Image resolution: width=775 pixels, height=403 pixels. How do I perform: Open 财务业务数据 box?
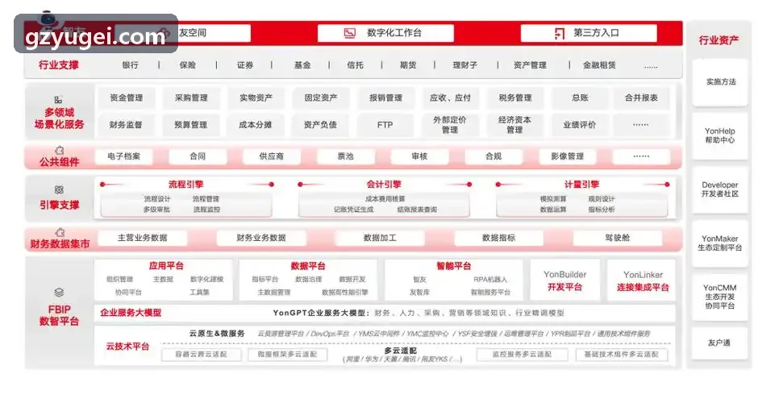tap(261, 238)
